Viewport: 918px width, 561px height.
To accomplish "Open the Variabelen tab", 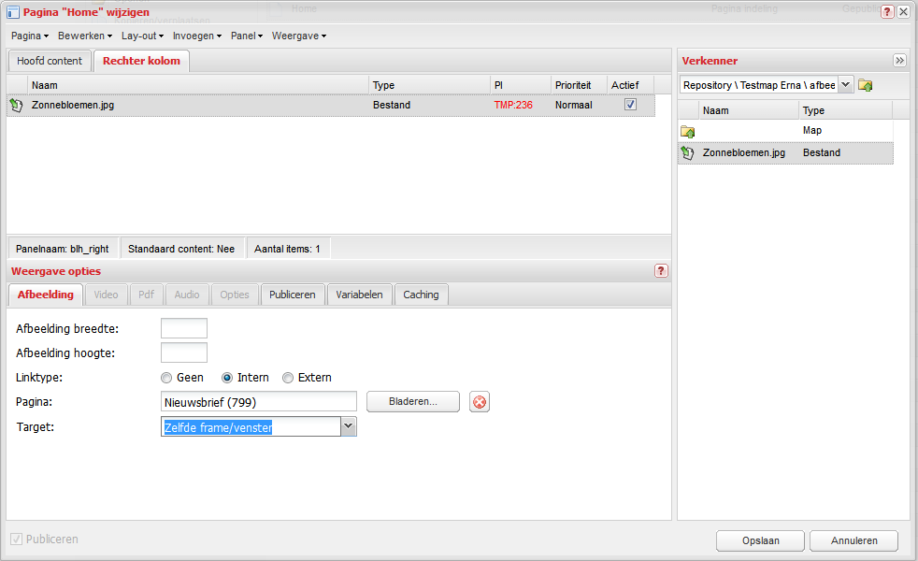I will (360, 295).
